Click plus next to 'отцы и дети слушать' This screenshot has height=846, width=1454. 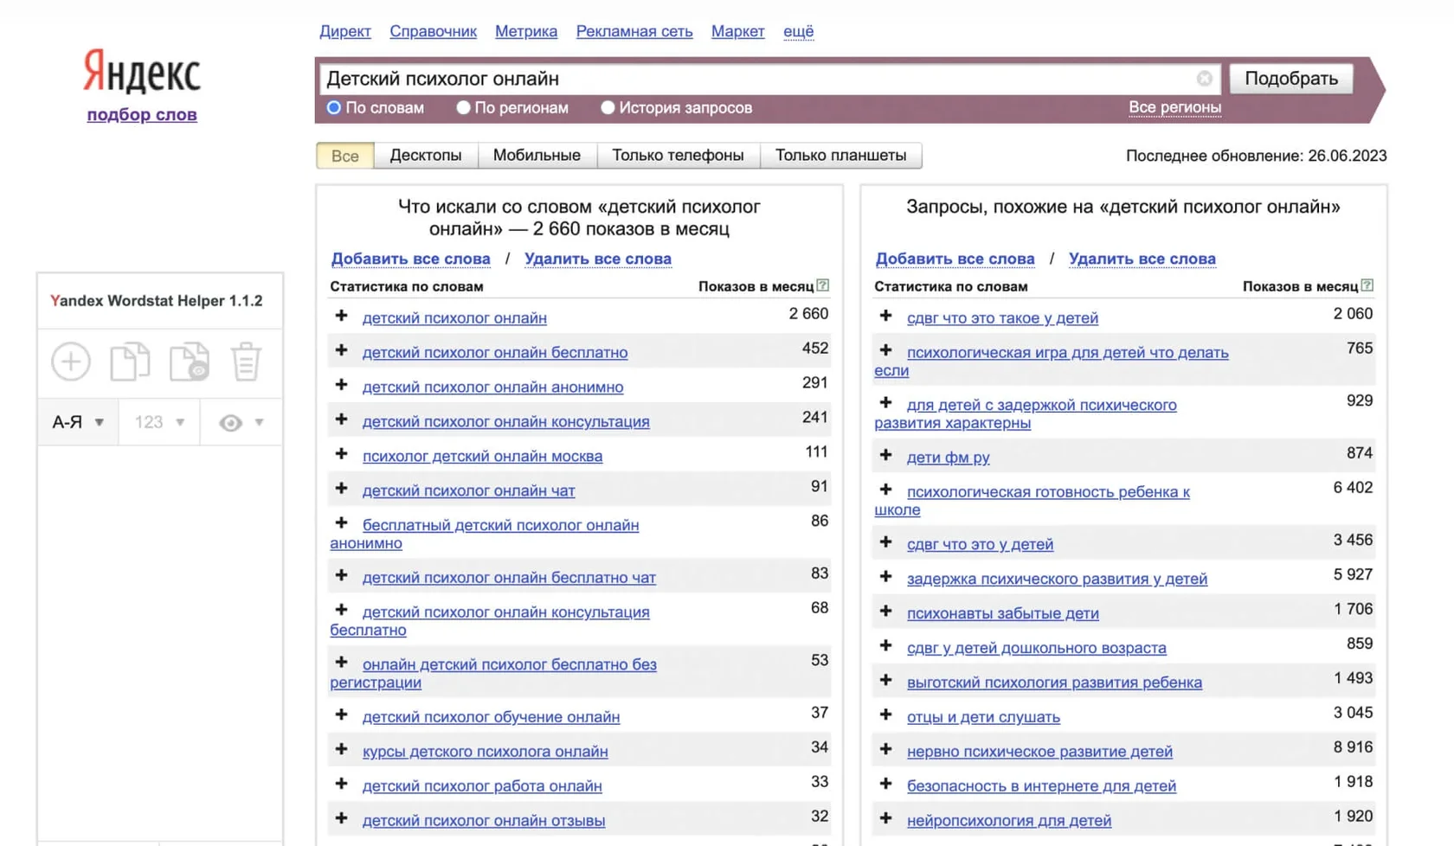[886, 715]
